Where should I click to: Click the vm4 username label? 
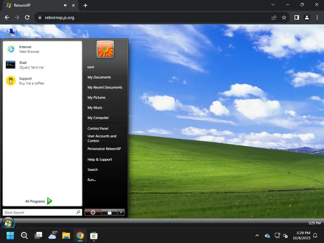point(90,67)
